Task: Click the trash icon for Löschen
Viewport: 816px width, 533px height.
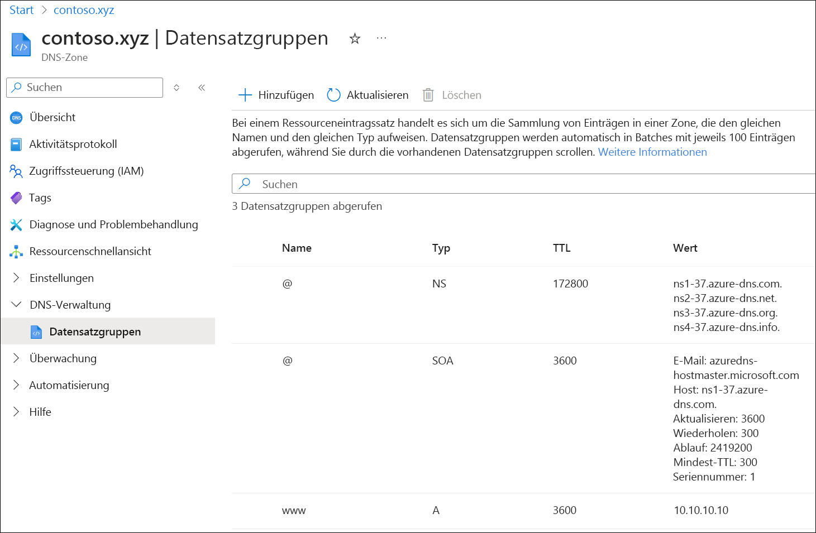Action: tap(428, 95)
